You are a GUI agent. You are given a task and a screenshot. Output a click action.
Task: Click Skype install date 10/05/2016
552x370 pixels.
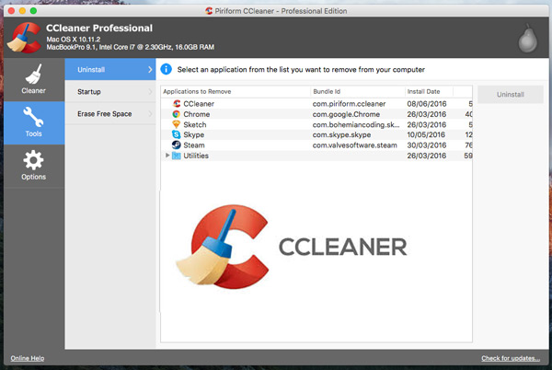[426, 134]
